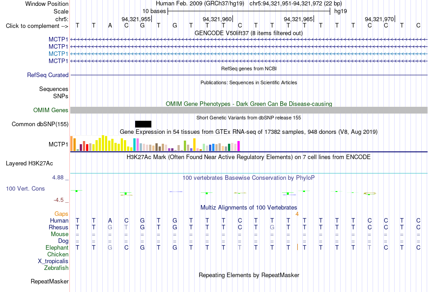428x292 pixels.
Task: Click '100 vertebrates Basewise Conservation by PhyloP' title
Action: pos(249,178)
